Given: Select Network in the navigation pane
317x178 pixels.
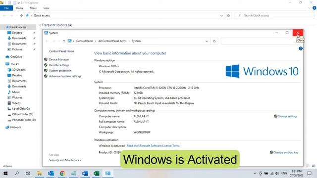Looking at the screenshot, I should point(15,127).
